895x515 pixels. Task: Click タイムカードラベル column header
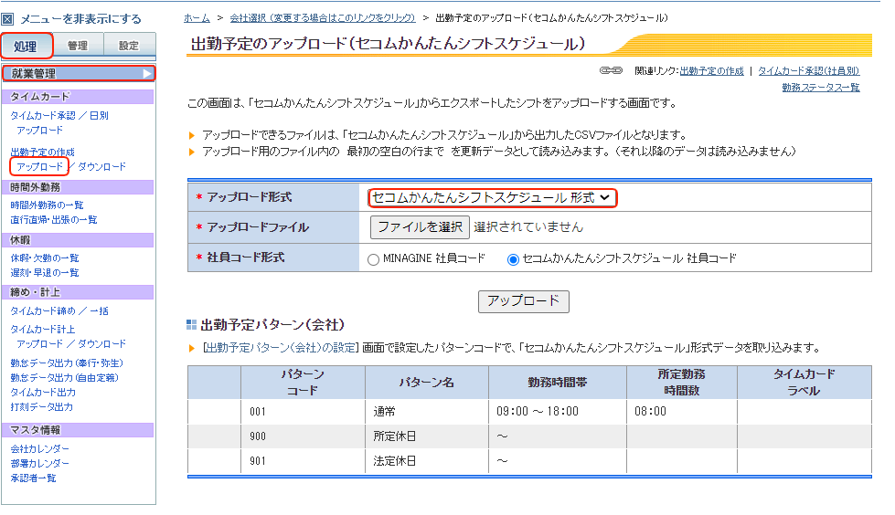804,382
